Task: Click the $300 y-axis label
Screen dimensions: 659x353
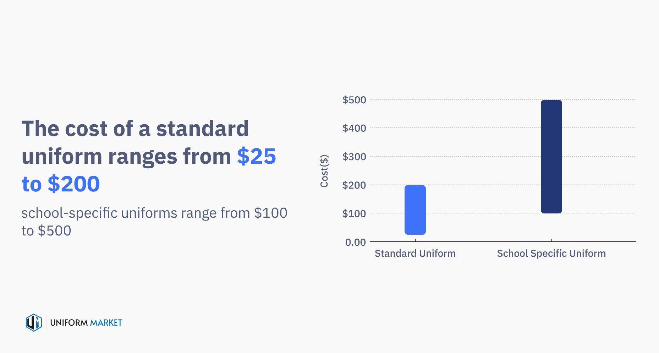Action: pos(354,157)
